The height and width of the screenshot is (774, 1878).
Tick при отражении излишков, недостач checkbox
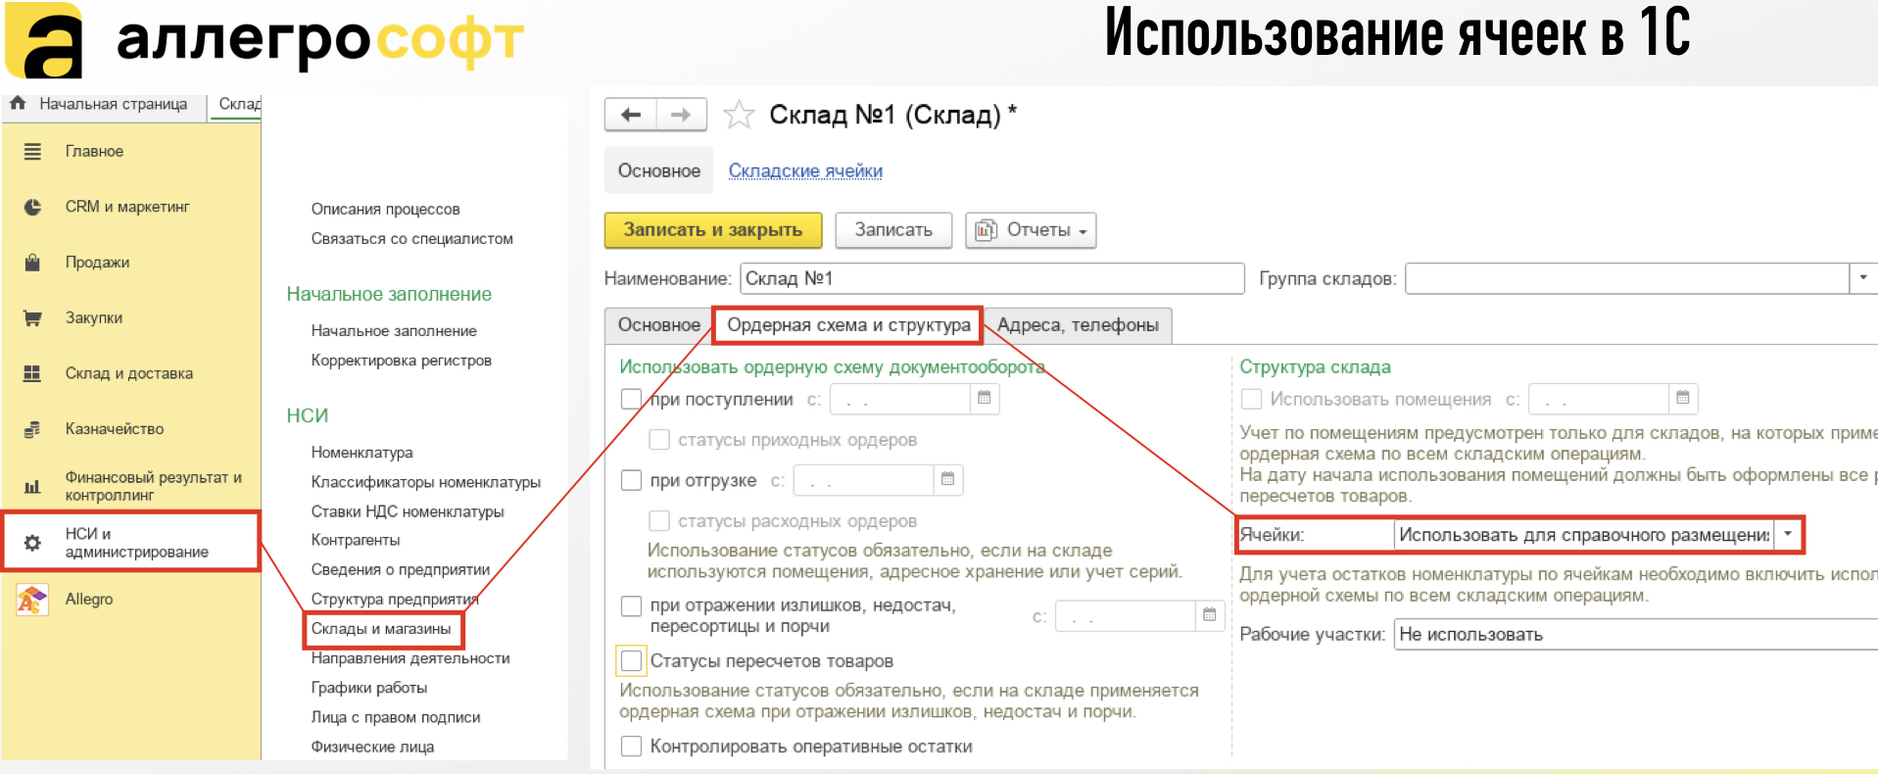632,606
